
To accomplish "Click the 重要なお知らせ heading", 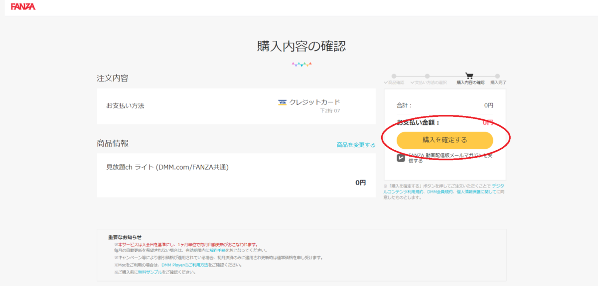I will click(x=125, y=237).
